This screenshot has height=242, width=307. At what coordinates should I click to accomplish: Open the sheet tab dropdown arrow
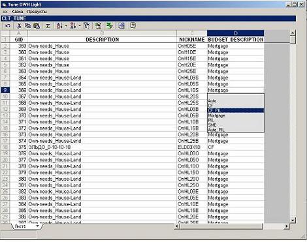click(x=37, y=226)
